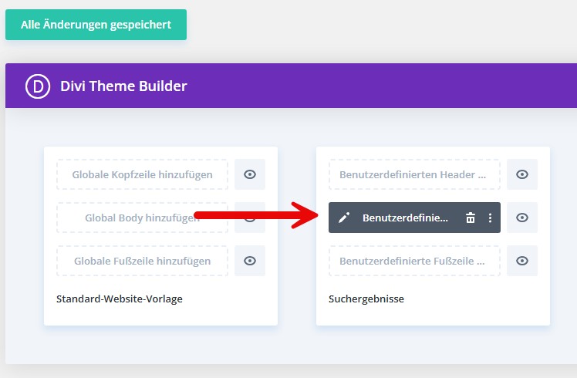This screenshot has height=378, width=577.
Task: Add a global header via 'Globale Kopfzeile hinzufügen'
Action: (x=142, y=174)
